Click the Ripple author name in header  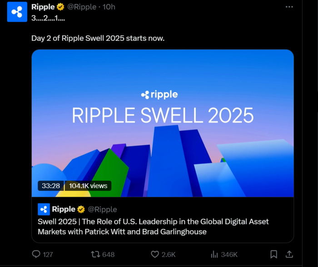(x=43, y=7)
